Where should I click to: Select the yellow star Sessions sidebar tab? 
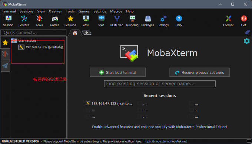tap(5, 42)
